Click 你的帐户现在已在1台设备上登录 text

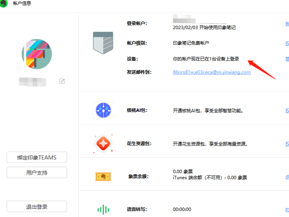click(206, 59)
